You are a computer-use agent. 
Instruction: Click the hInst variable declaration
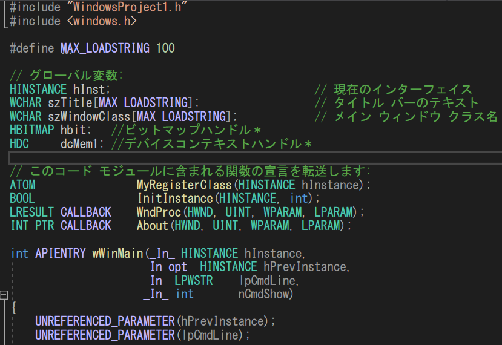(x=89, y=90)
